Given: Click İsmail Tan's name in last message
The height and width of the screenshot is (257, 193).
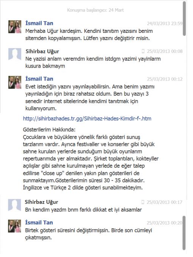Looking at the screenshot, I should tap(39, 222).
